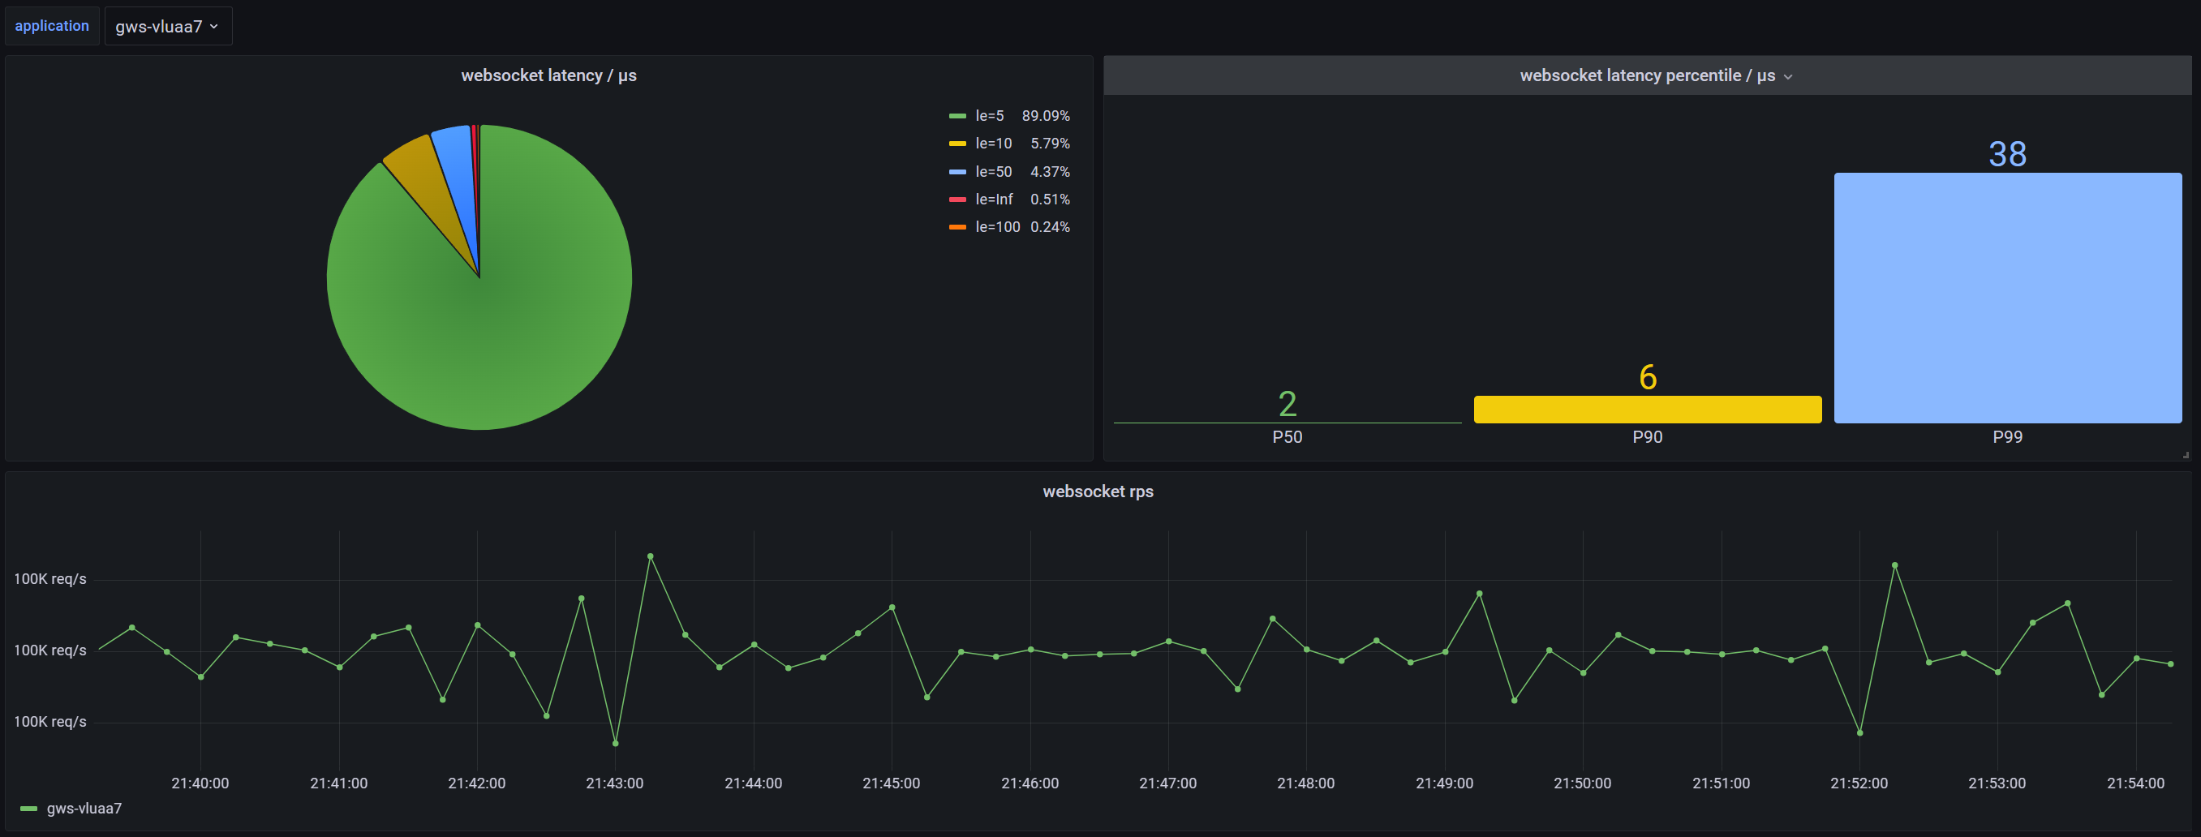2201x837 pixels.
Task: Toggle the le=100 legend series
Action: coord(997,227)
